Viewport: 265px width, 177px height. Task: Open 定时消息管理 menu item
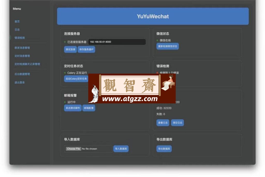(x=22, y=56)
